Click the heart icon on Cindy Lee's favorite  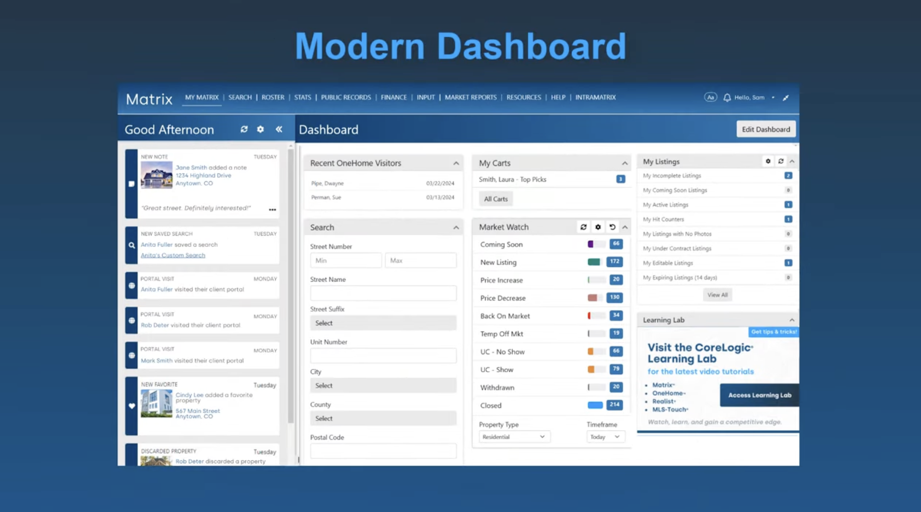[131, 406]
